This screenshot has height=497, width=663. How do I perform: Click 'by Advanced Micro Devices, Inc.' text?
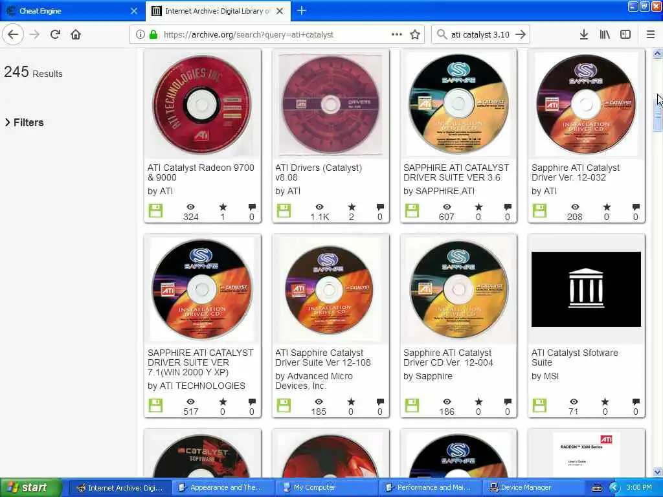click(x=314, y=381)
